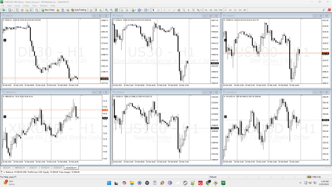Click the Zoom Out magnifier icon
The image size is (332, 187).
pyautogui.click(x=111, y=10)
